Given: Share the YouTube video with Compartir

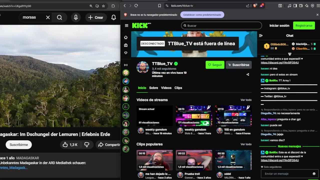Looking at the screenshot, I should 108,145.
